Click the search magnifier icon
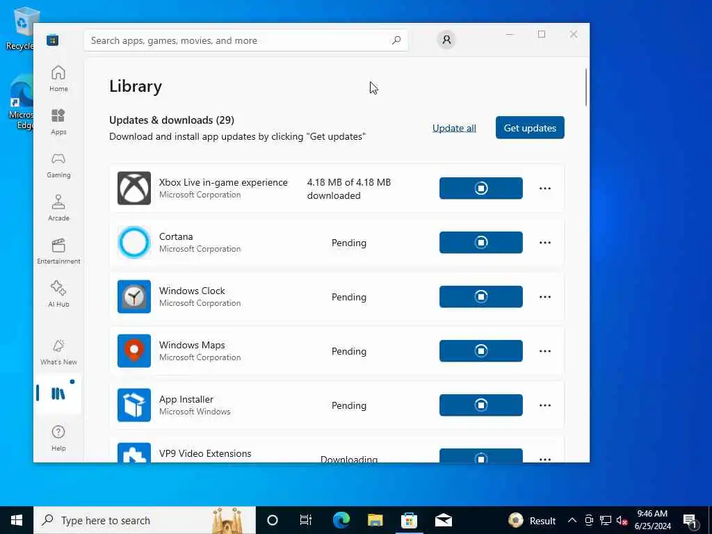This screenshot has width=712, height=534. (396, 40)
